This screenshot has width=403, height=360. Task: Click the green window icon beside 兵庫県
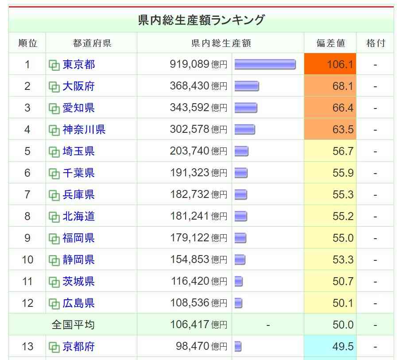(54, 195)
